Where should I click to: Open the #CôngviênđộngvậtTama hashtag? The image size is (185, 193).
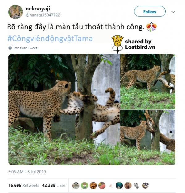[50, 39]
